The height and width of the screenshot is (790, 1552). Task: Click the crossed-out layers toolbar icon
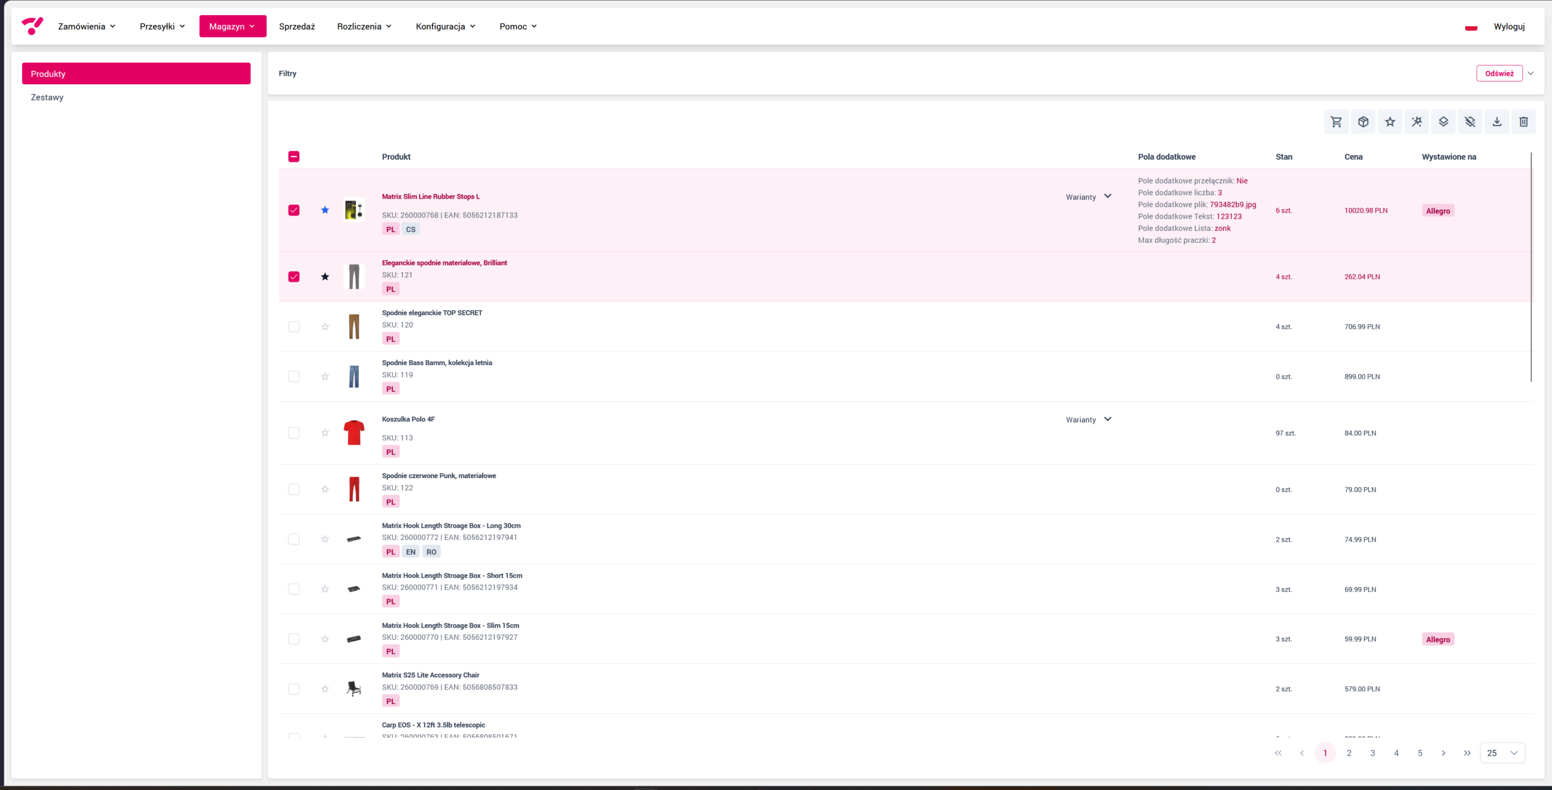pos(1470,122)
